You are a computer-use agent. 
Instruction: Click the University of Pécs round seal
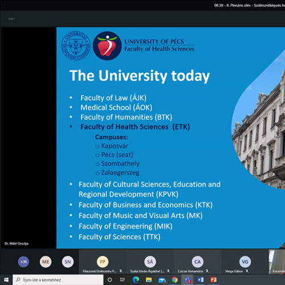coord(76,46)
